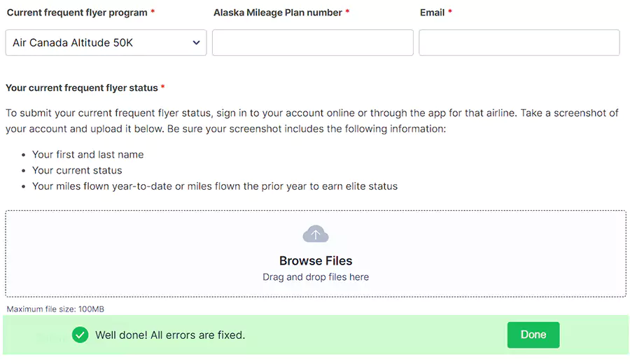
Task: Select Browse Files to upload screenshot
Action: tap(316, 260)
